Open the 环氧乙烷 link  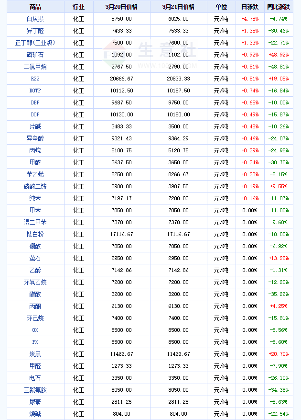35,282
